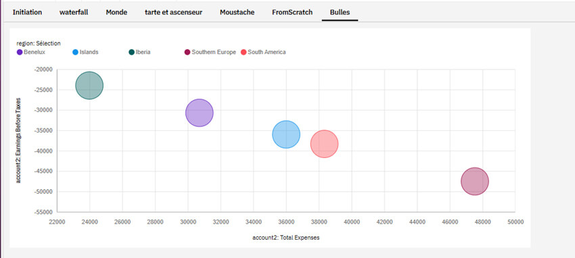Click the -20000 y-axis label
This screenshot has width=575, height=258.
[x=43, y=70]
